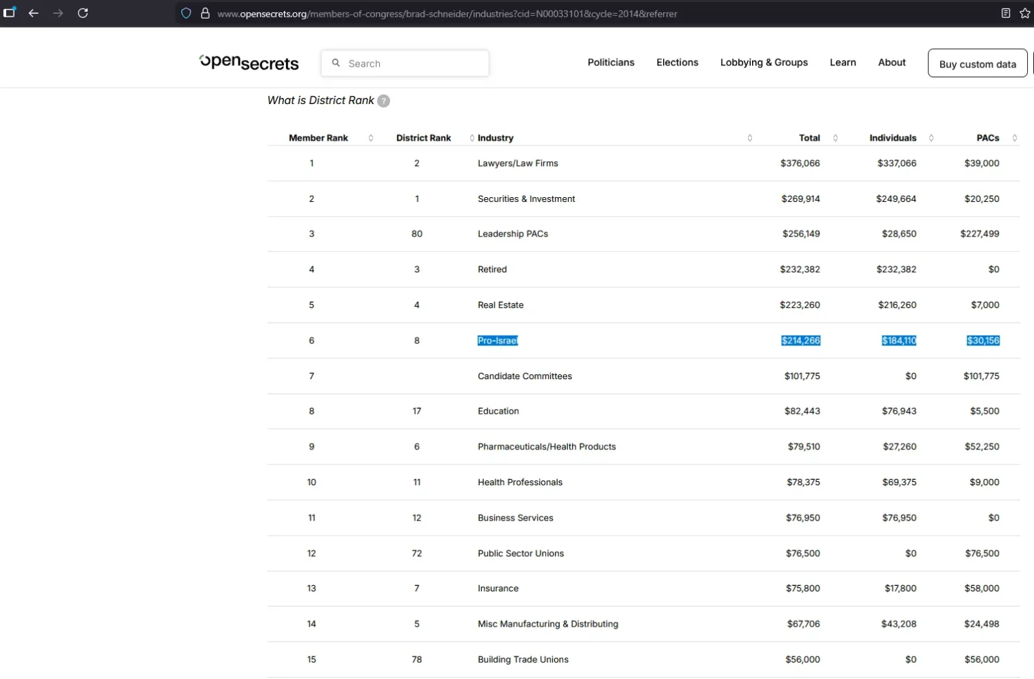Reload the page with the refresh icon
The width and height of the screenshot is (1034, 679).
(83, 13)
